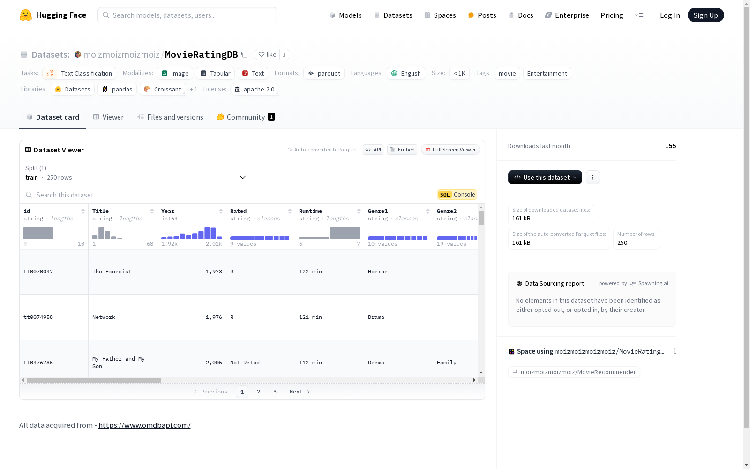Go to Enterprise in navigation
Image resolution: width=750 pixels, height=469 pixels.
click(x=567, y=15)
